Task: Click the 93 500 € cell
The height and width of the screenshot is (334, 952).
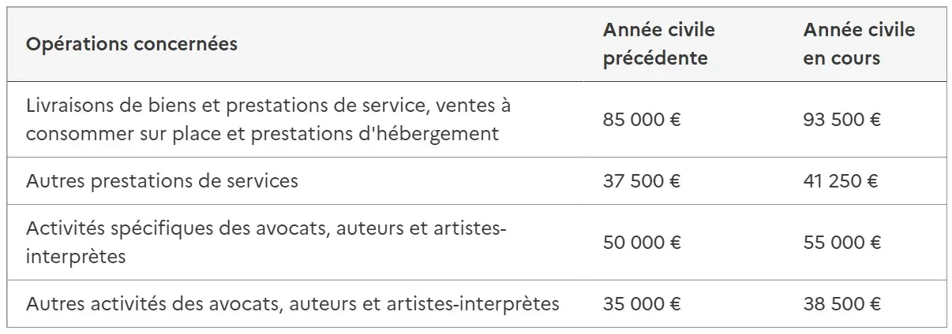Action: coord(841,121)
